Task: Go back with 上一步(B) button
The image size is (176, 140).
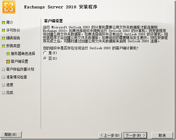Action: [110, 135]
